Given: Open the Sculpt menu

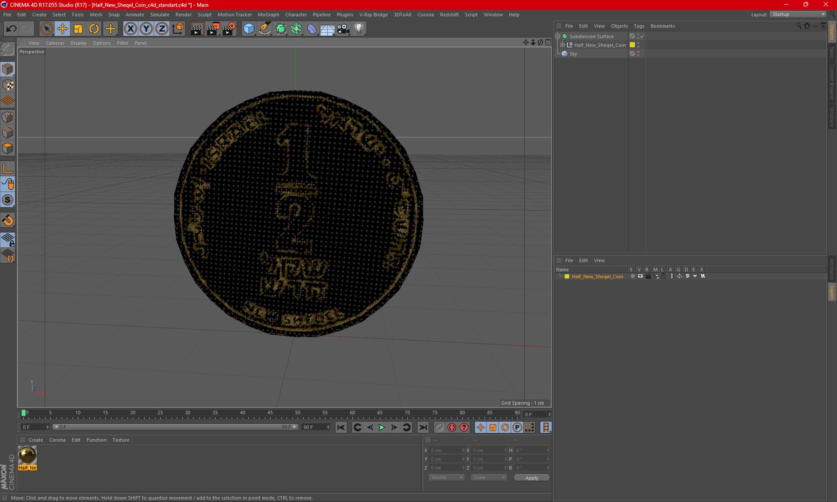Looking at the screenshot, I should [x=205, y=14].
